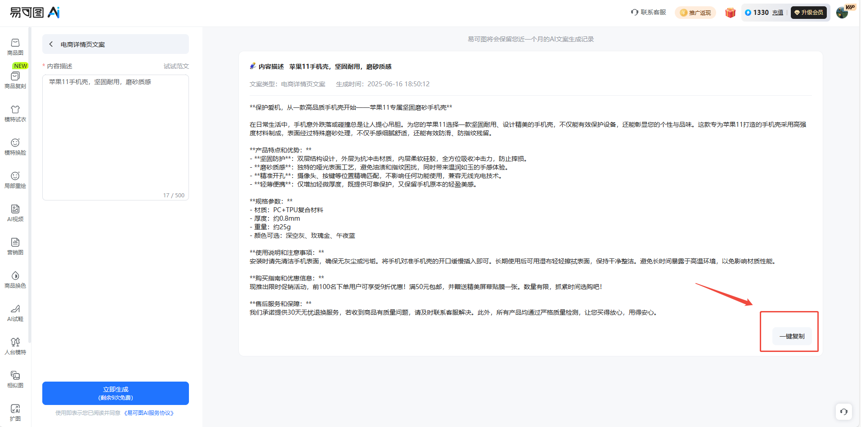The height and width of the screenshot is (427, 861).
Task: Open the AI试鞋 sidebar tool
Action: point(15,313)
